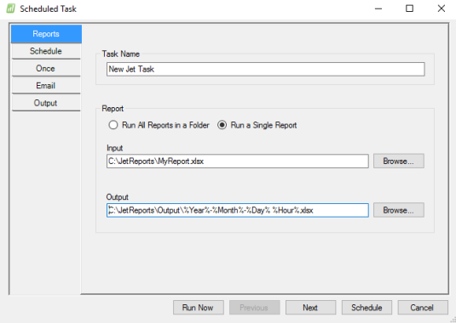Screen dimensions: 456x323
Task: Click the Next button
Action: tap(310, 308)
